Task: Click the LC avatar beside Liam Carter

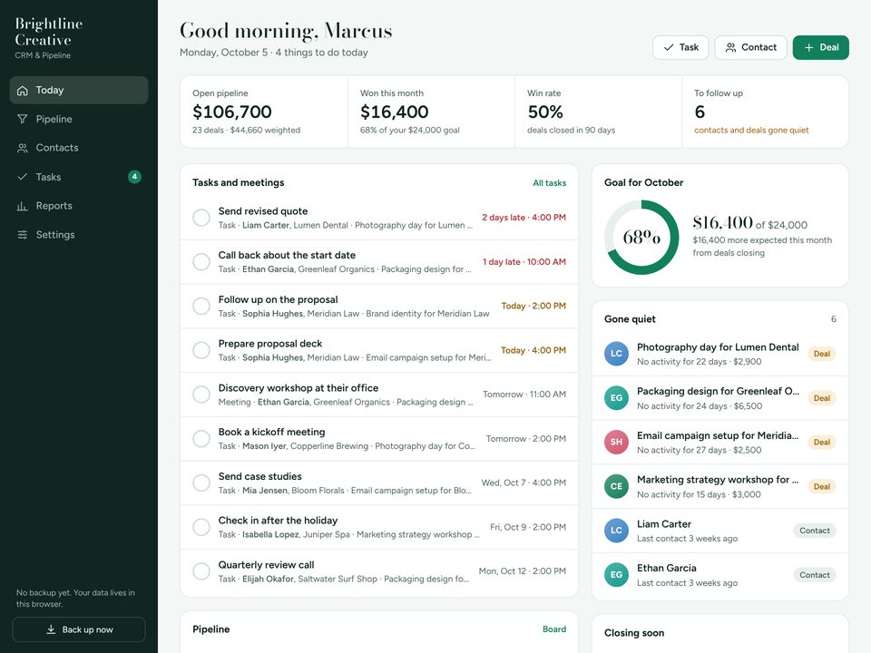Action: click(x=616, y=531)
